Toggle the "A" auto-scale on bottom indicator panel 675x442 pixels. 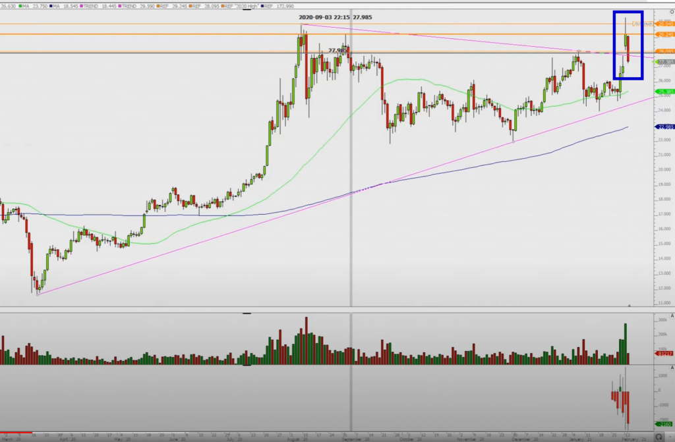point(672,368)
